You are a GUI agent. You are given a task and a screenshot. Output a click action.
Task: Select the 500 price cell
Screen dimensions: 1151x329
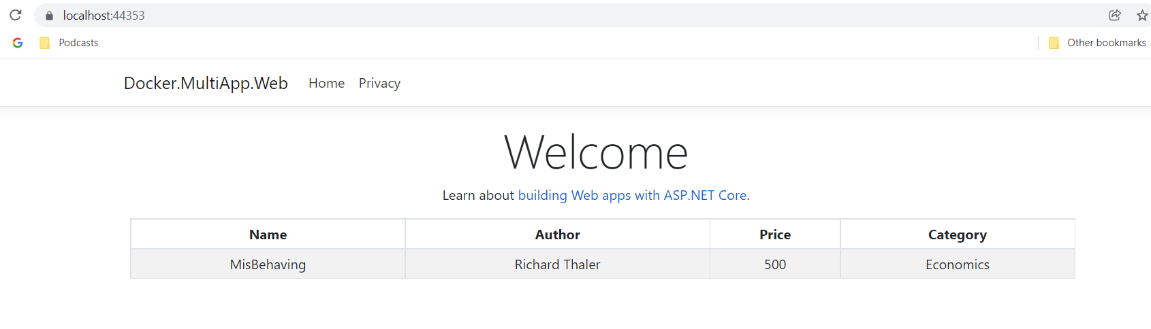coord(775,264)
